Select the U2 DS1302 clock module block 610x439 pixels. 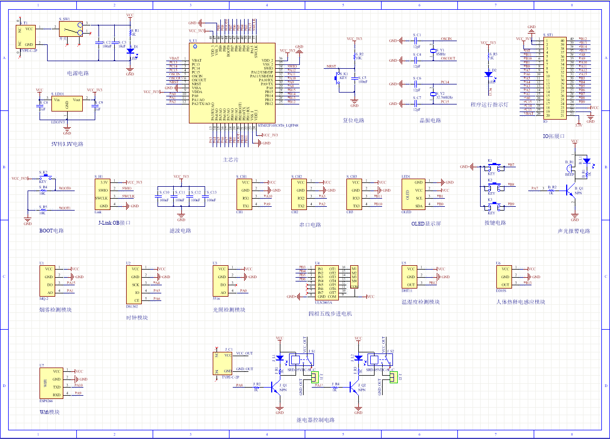(134, 285)
